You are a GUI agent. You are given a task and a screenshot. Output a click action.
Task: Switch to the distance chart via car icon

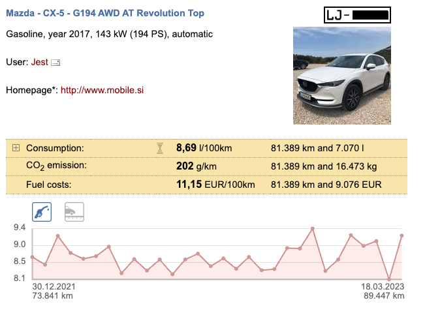[74, 212]
